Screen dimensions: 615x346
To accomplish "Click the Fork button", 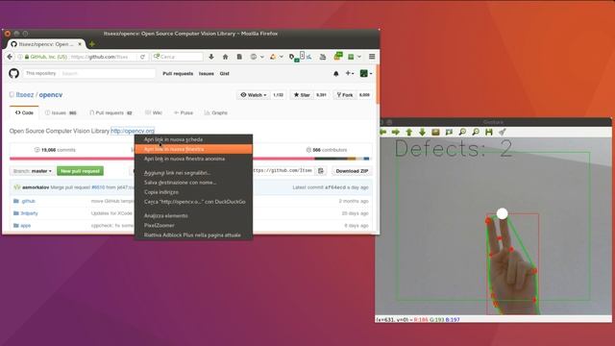I will (345, 95).
